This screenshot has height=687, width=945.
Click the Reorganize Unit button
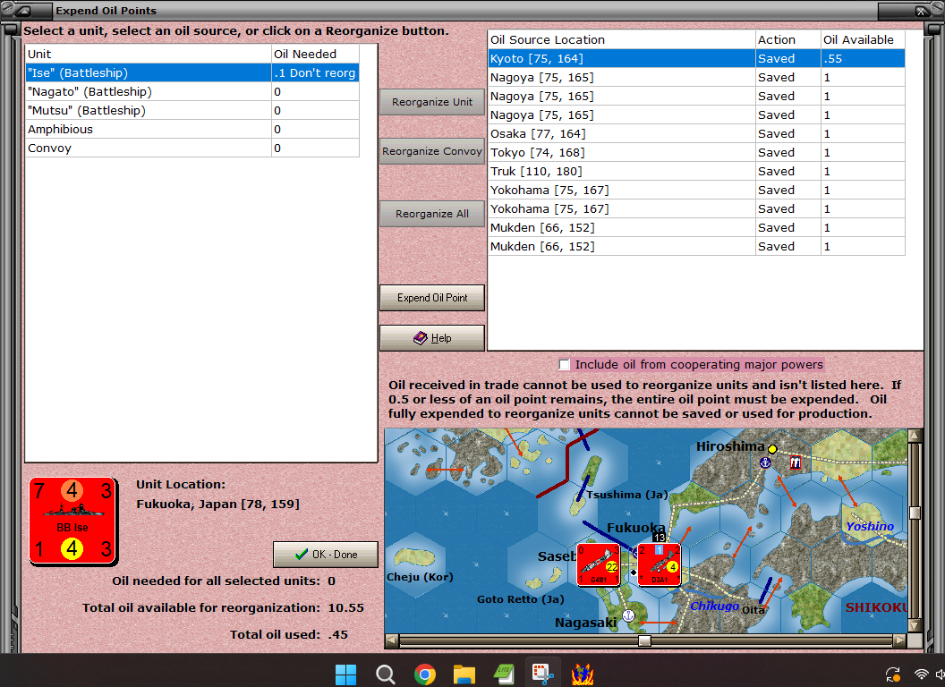click(432, 102)
